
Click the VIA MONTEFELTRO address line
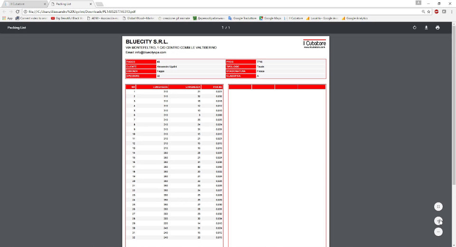171,47
